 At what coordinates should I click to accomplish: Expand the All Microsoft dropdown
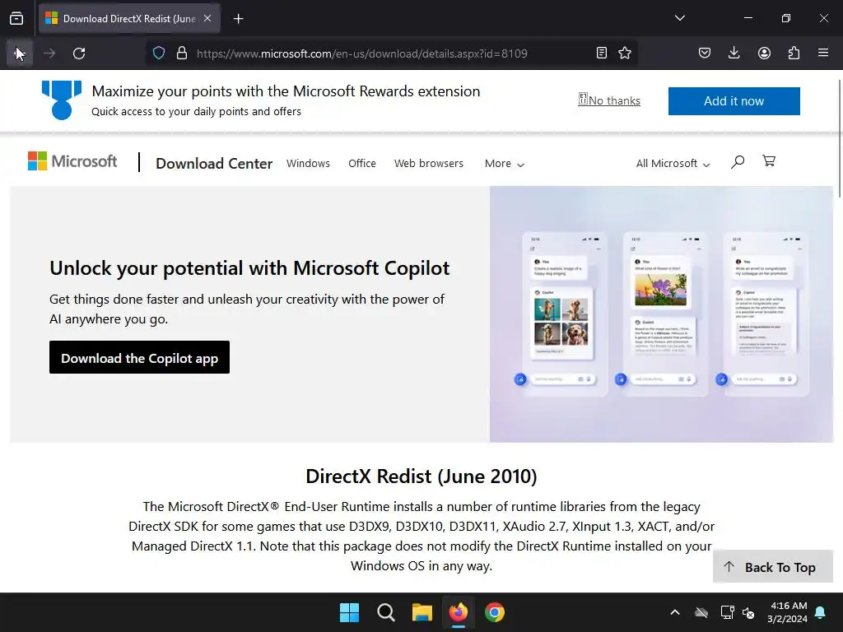[x=673, y=164]
